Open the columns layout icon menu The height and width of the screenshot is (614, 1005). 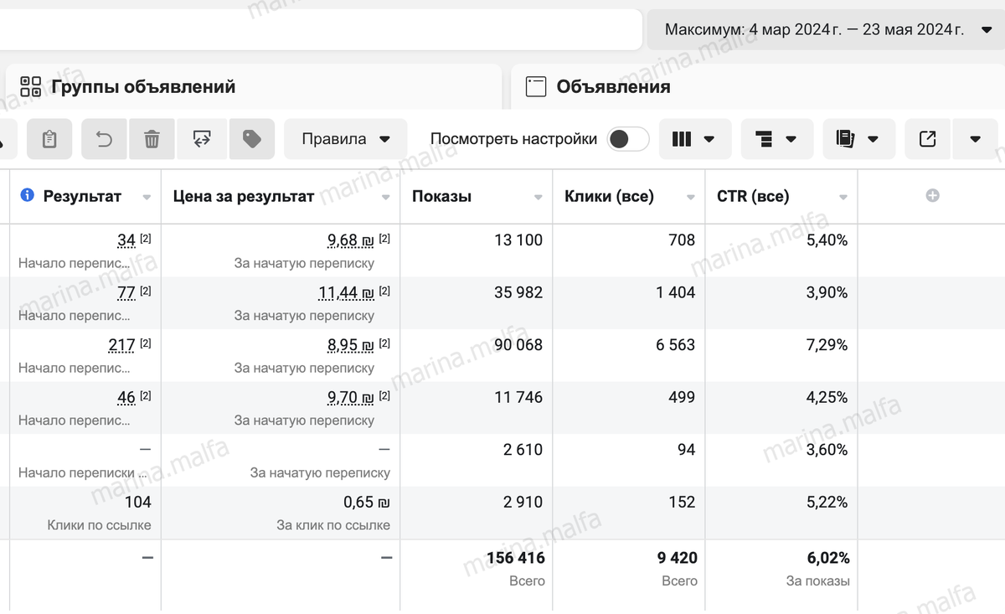695,139
